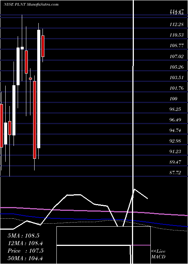Select the 94.74 price axis label
The width and height of the screenshot is (188, 264).
[176, 130]
